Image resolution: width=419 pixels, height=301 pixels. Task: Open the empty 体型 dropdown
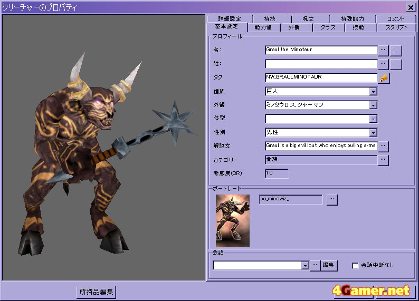click(373, 119)
